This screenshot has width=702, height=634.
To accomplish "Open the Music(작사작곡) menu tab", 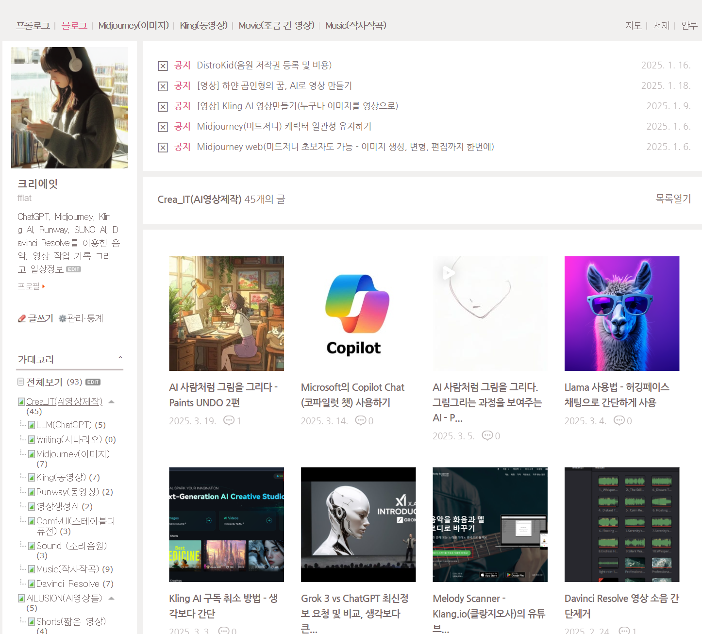I will click(356, 26).
